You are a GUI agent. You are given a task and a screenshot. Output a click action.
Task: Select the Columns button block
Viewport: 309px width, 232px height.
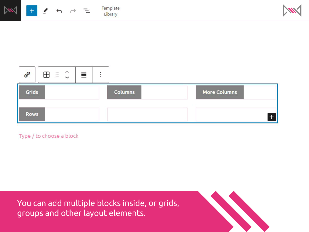[124, 92]
